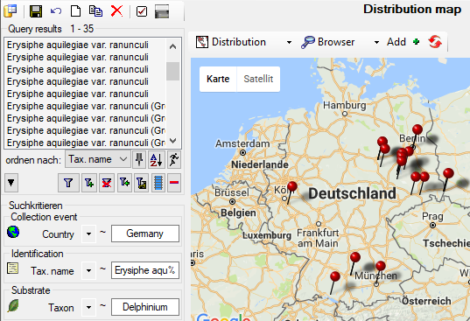Switch map to Satellit view
This screenshot has height=321, width=470.
click(258, 79)
